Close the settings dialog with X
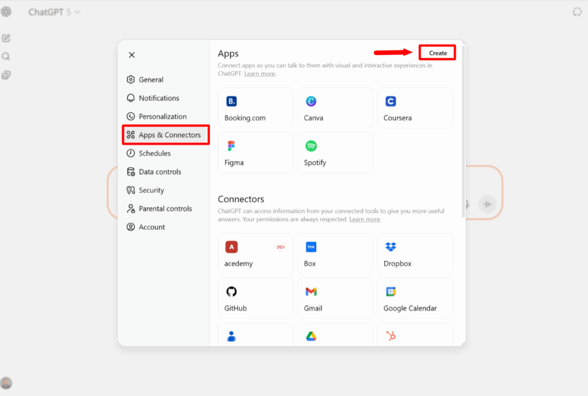588x396 pixels. click(x=131, y=55)
